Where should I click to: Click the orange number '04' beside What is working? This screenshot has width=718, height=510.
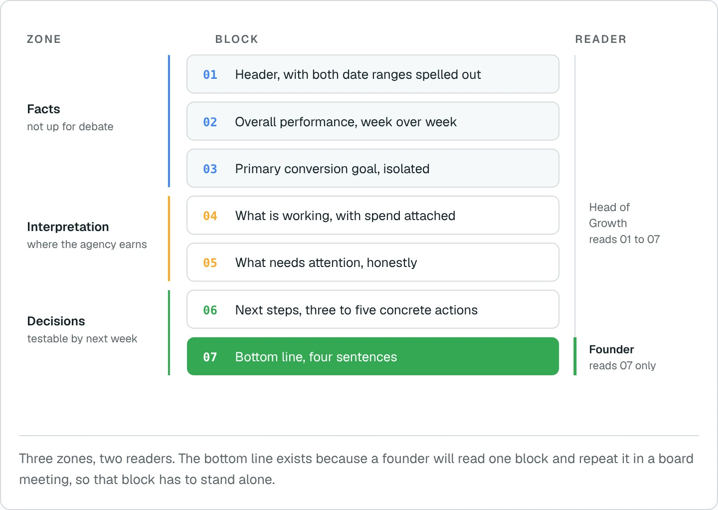(x=210, y=216)
